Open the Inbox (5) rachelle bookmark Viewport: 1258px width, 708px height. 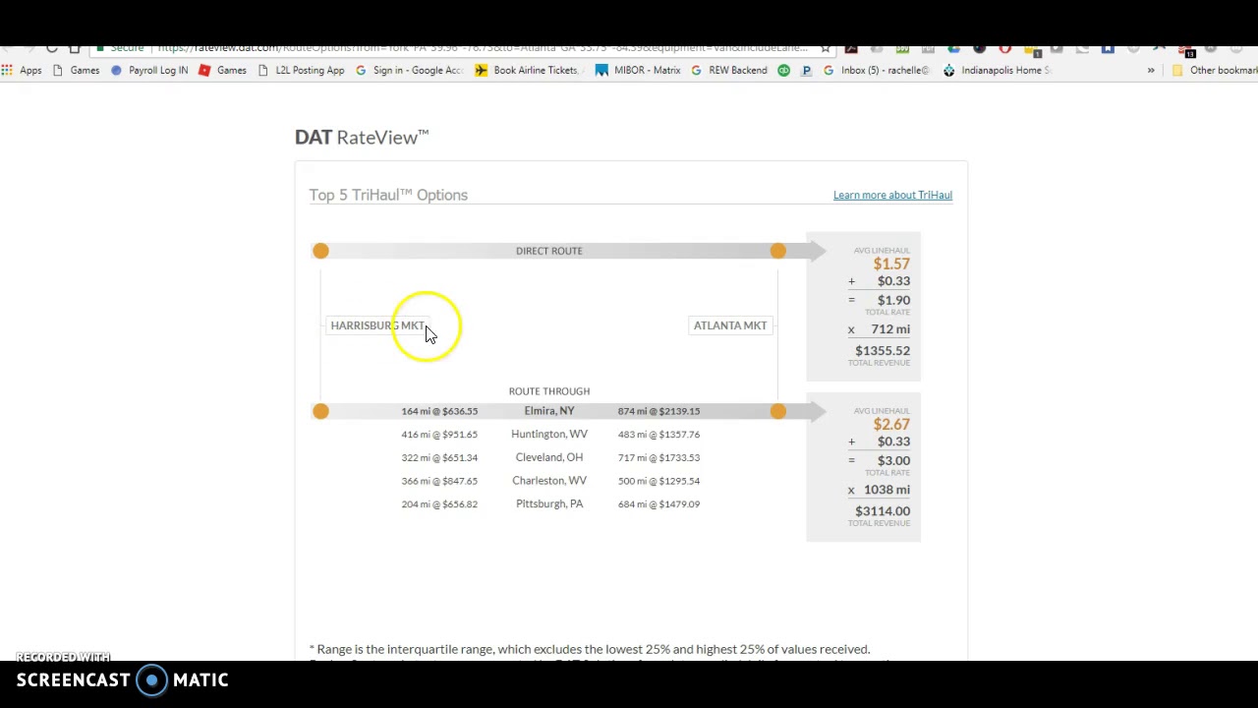(875, 70)
